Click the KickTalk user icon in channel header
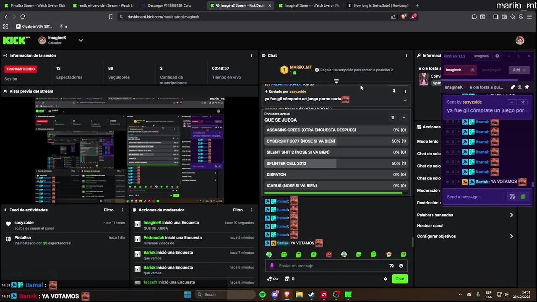Viewport: 537px width, 302px height. coord(520,87)
